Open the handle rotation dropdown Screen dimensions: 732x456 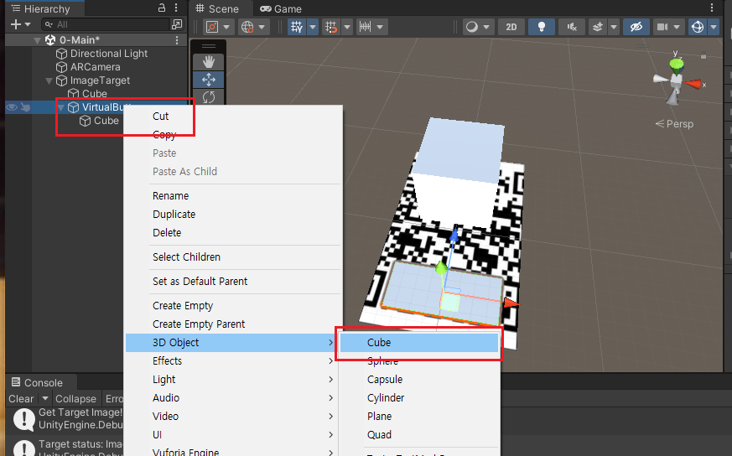pos(262,27)
